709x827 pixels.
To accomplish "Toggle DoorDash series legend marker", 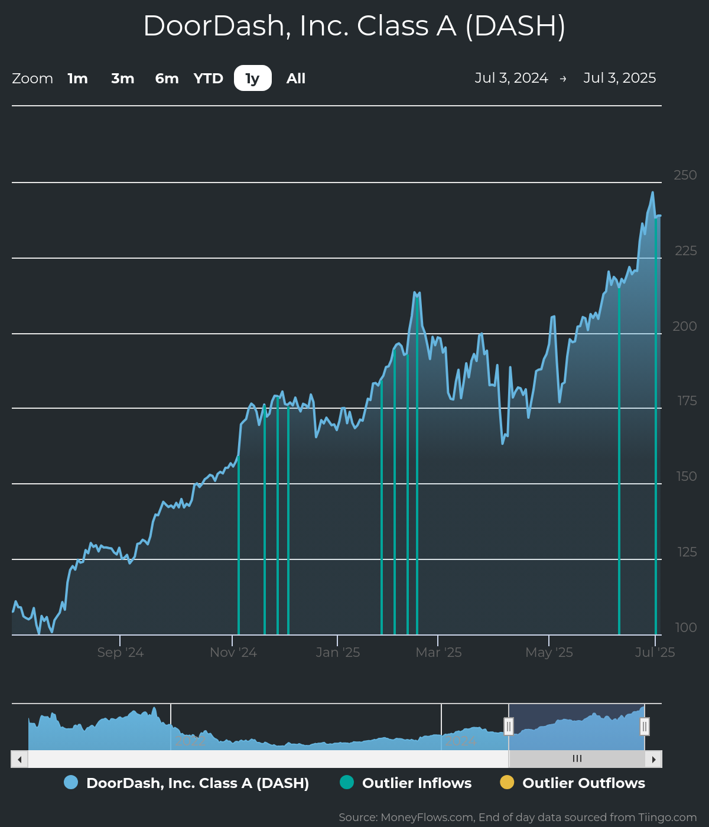I will (71, 783).
